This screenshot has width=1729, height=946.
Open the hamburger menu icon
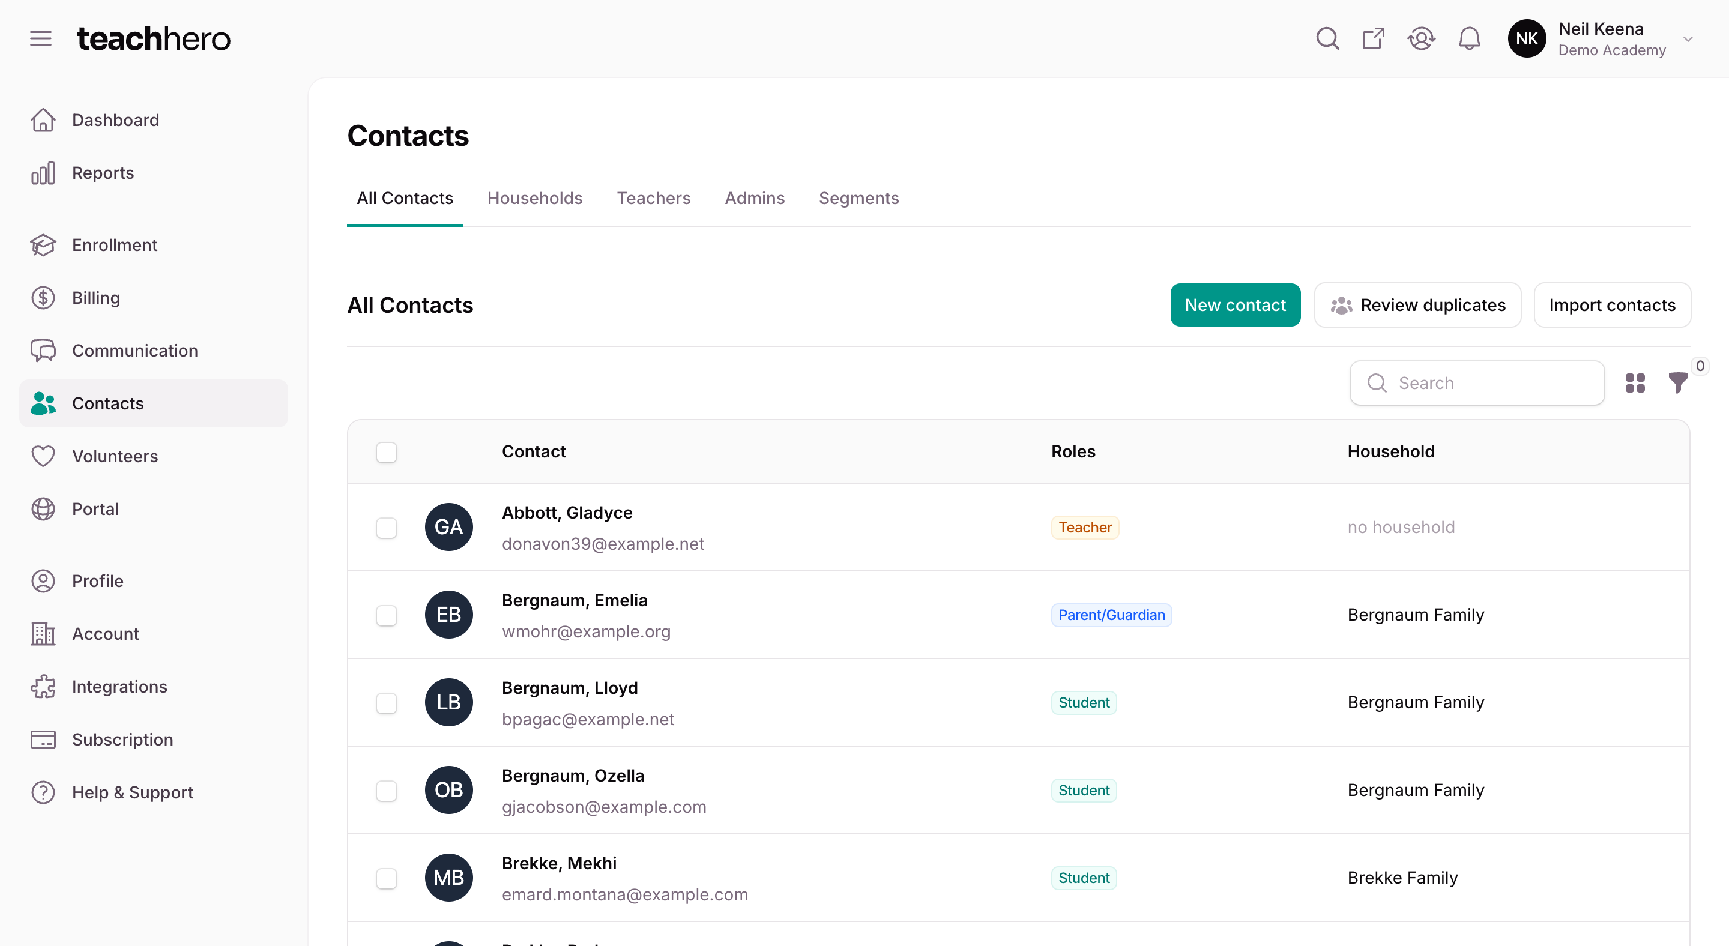click(x=41, y=39)
